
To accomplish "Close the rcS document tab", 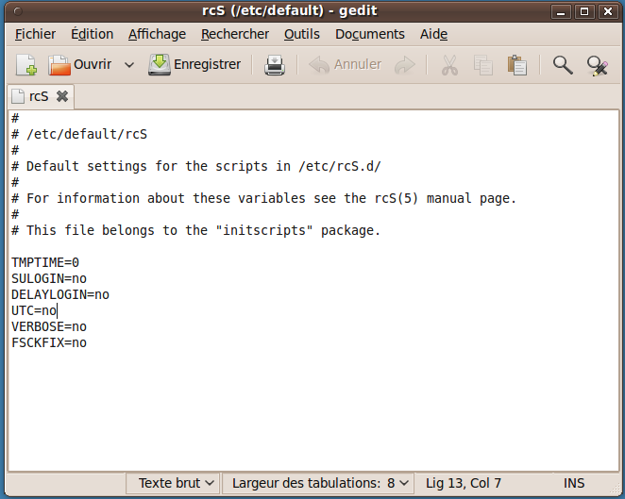I will [62, 96].
